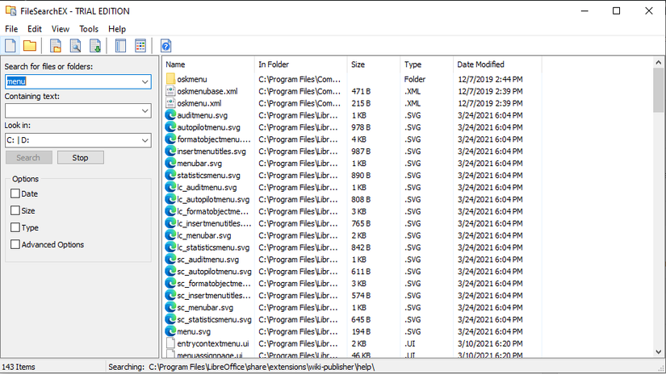Open the Tools menu
The height and width of the screenshot is (374, 666).
[x=89, y=29]
